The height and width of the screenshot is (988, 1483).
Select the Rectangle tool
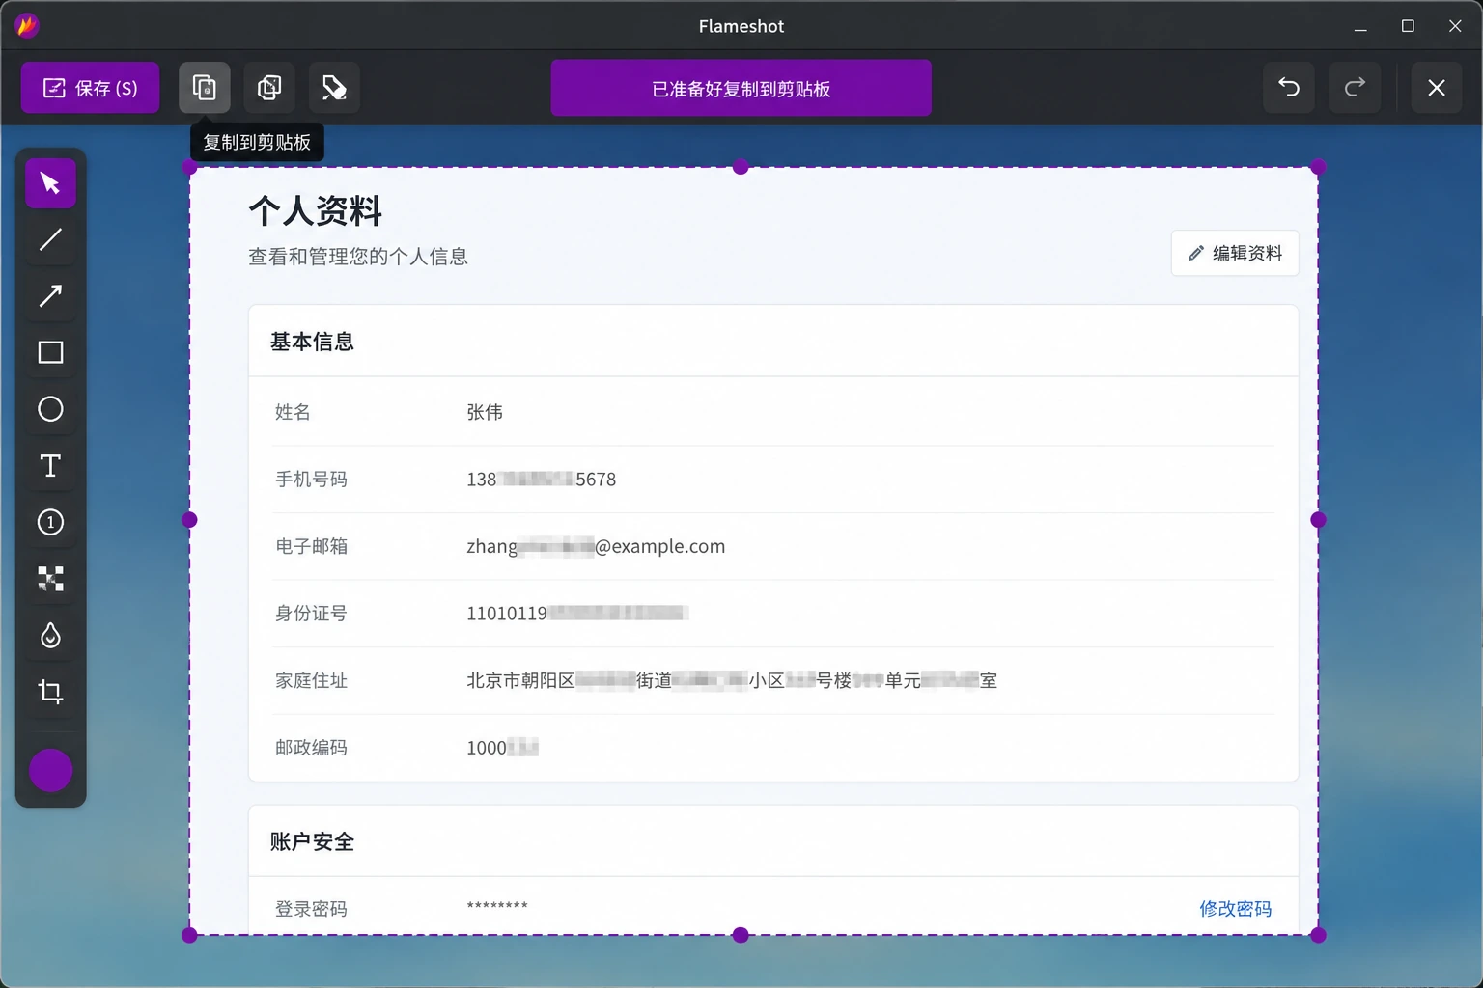pos(50,352)
